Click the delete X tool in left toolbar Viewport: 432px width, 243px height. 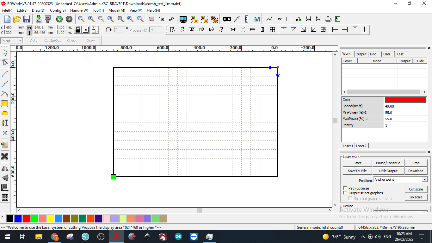(5, 156)
